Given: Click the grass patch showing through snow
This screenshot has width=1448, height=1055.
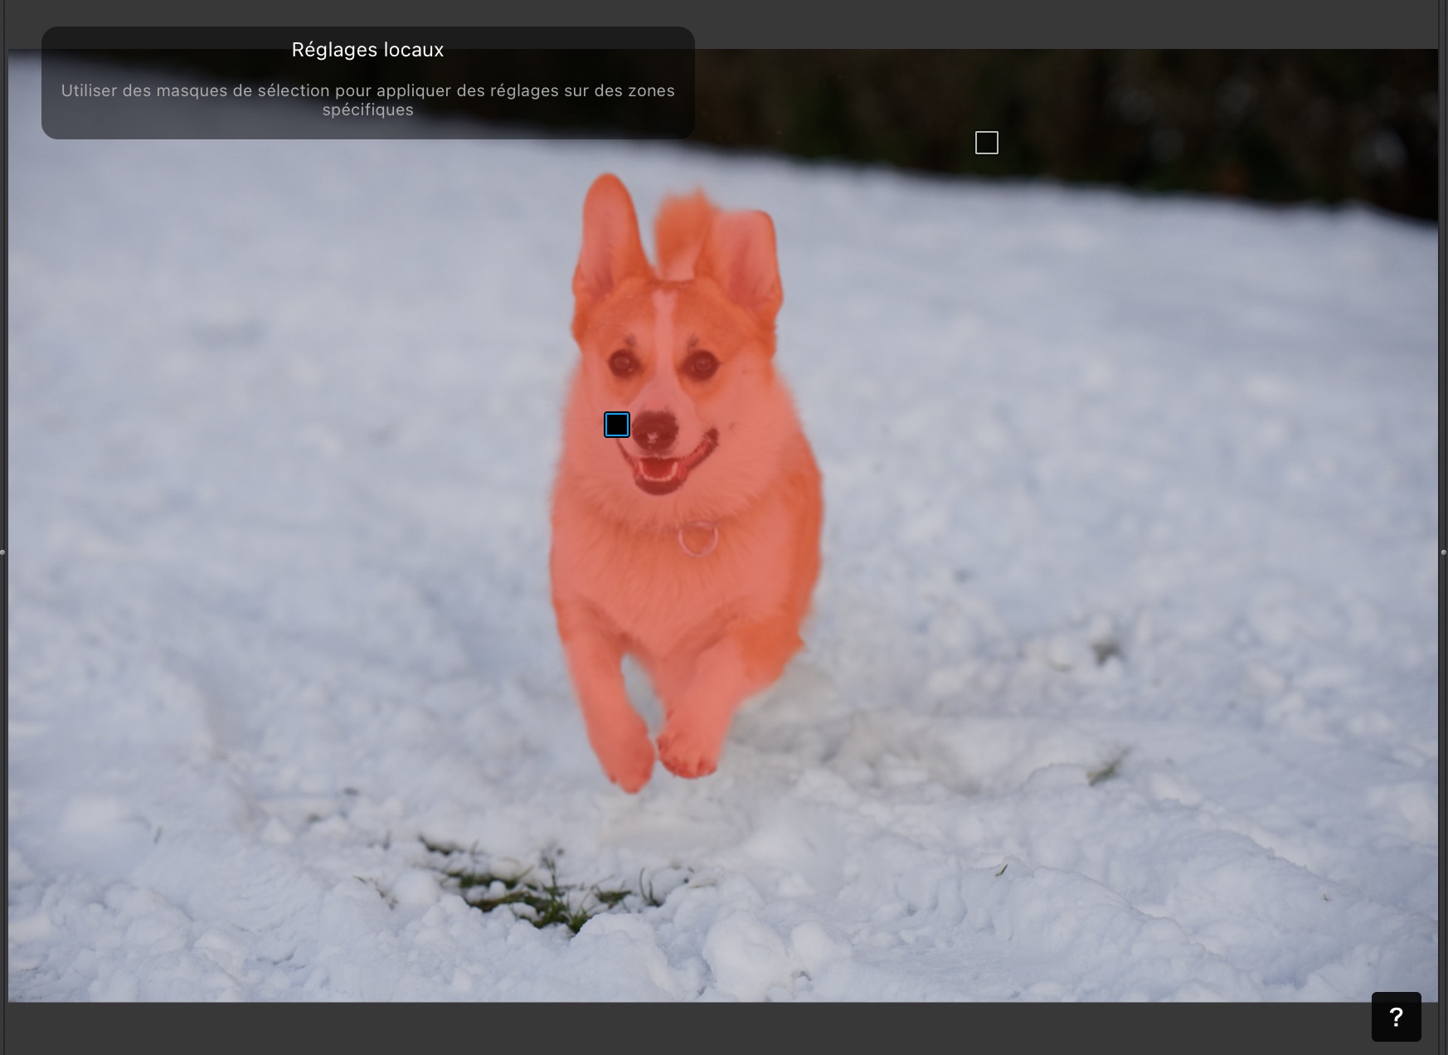Looking at the screenshot, I should click(x=531, y=892).
